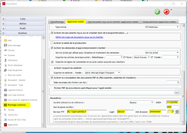Click the PDF file browse button
The image size is (187, 133).
click(x=177, y=92)
